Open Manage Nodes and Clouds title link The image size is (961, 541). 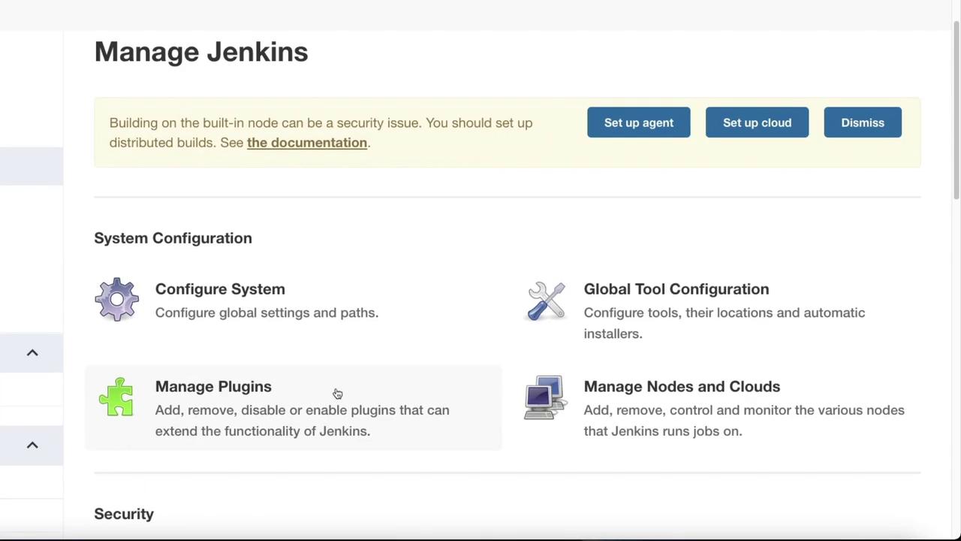(682, 386)
